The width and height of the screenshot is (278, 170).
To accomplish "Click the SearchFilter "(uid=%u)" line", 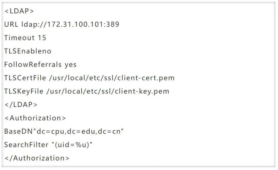I will tap(48, 145).
